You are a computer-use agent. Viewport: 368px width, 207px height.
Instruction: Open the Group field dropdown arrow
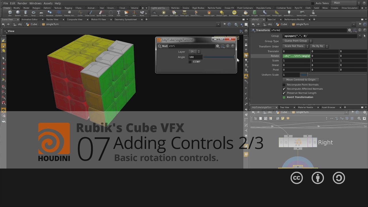360,36
